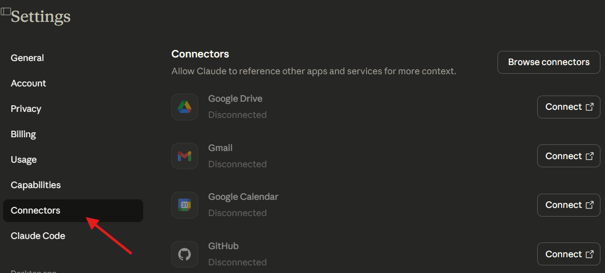Open Claude Code settings
This screenshot has width=605, height=273.
point(38,236)
